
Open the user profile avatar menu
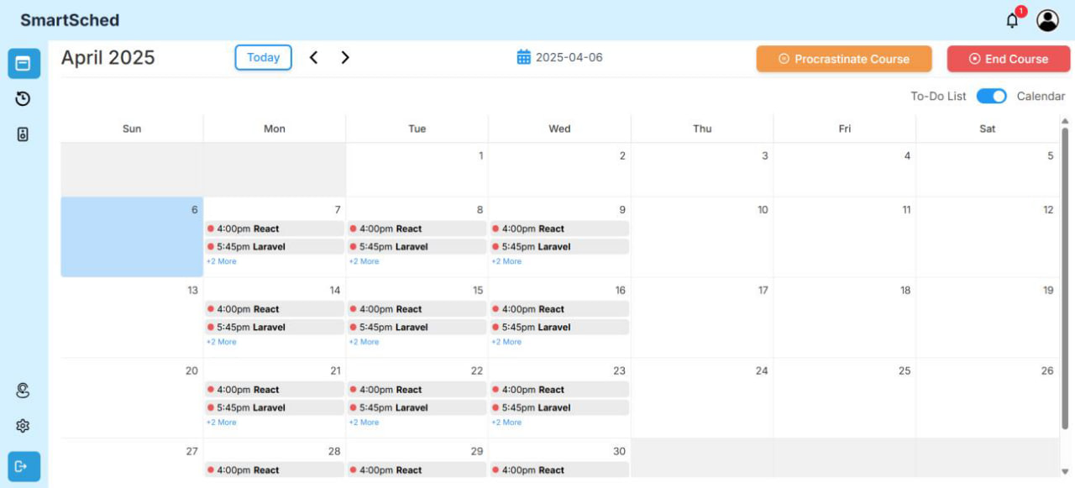[x=1047, y=20]
